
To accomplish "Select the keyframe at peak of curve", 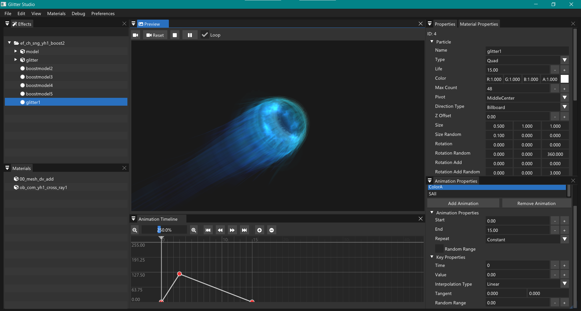I will click(x=179, y=274).
